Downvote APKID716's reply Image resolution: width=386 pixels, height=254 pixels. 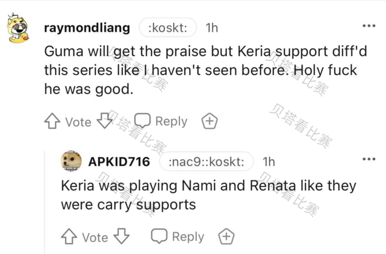click(122, 236)
